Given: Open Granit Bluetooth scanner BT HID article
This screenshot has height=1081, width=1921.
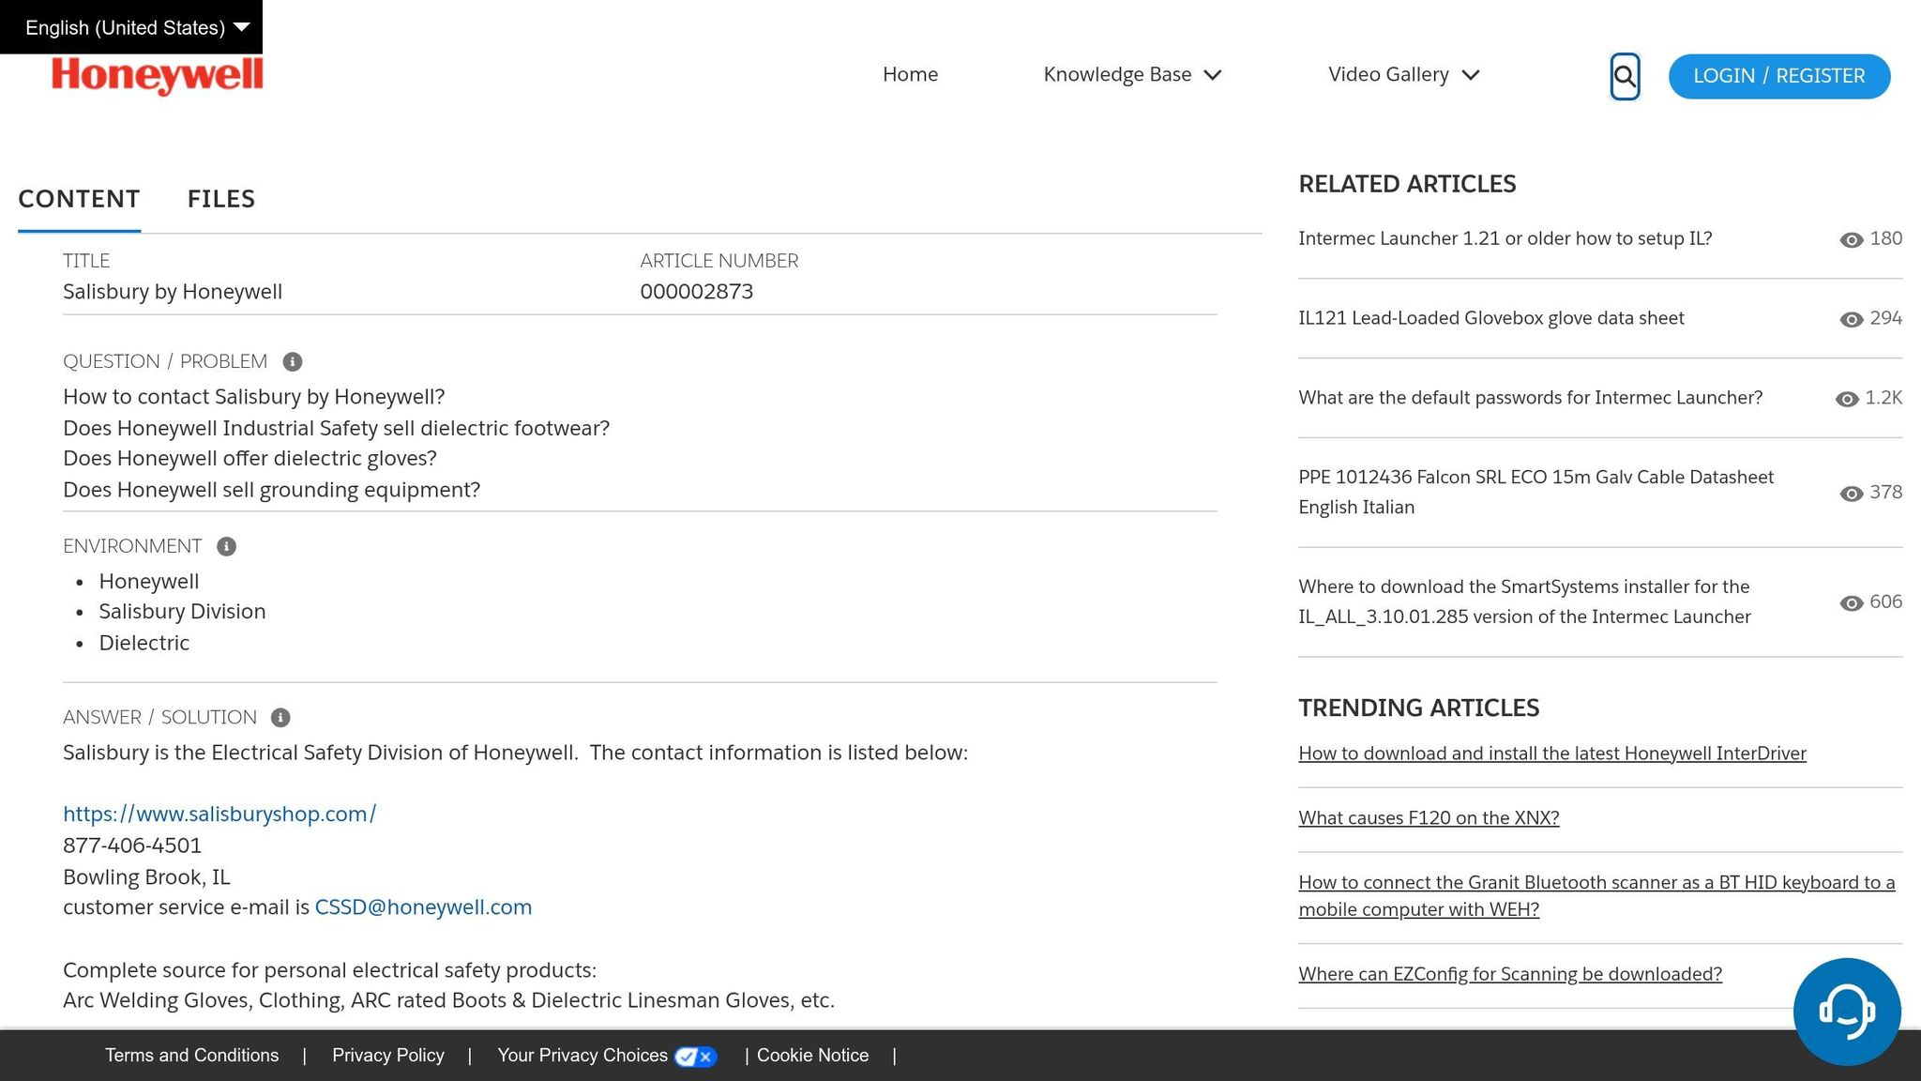Looking at the screenshot, I should tap(1596, 896).
